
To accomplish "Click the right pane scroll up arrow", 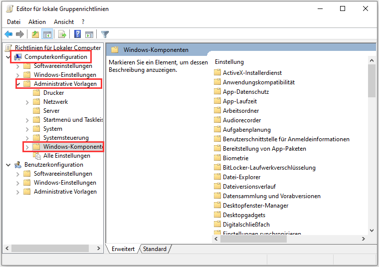I will (372, 60).
